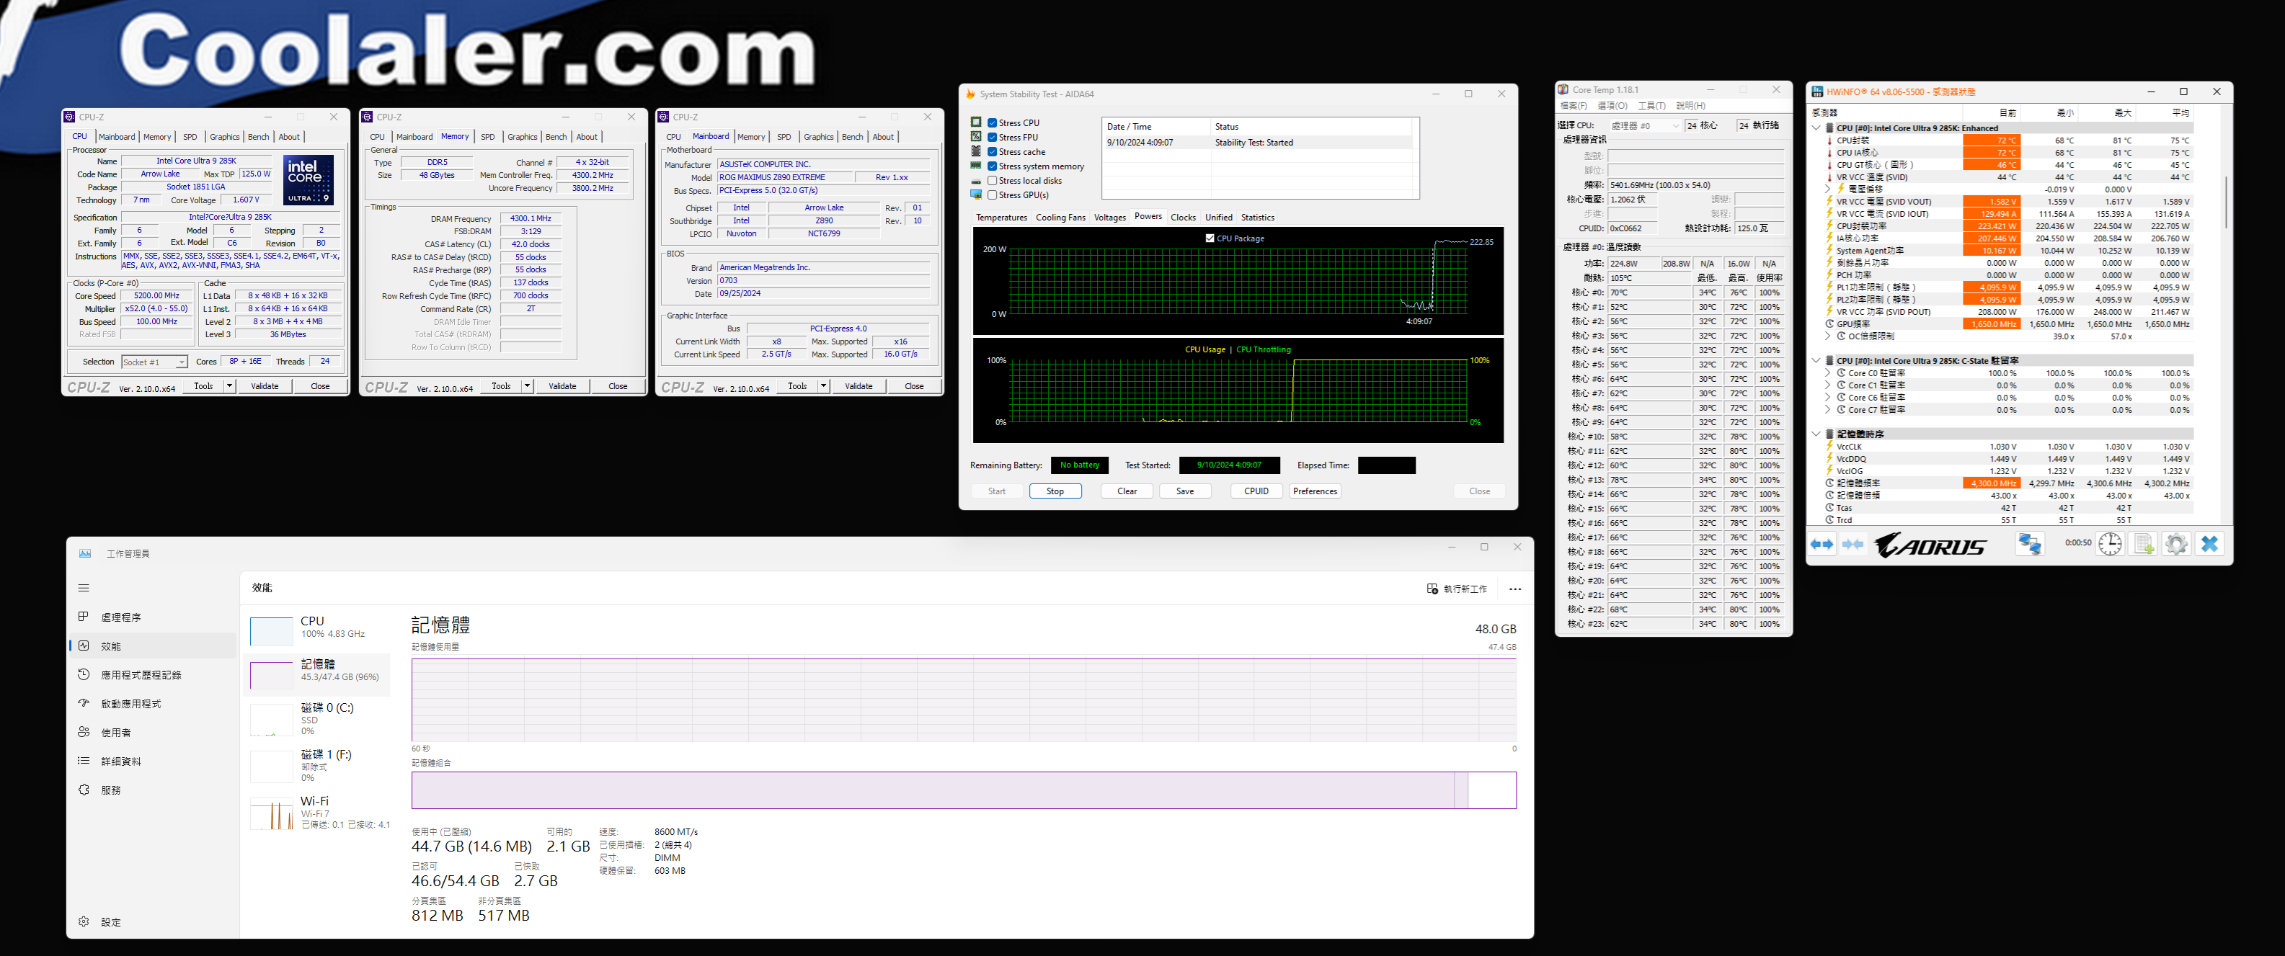Click Validate in CPU-Z CPU window
2285x956 pixels.
click(x=265, y=385)
